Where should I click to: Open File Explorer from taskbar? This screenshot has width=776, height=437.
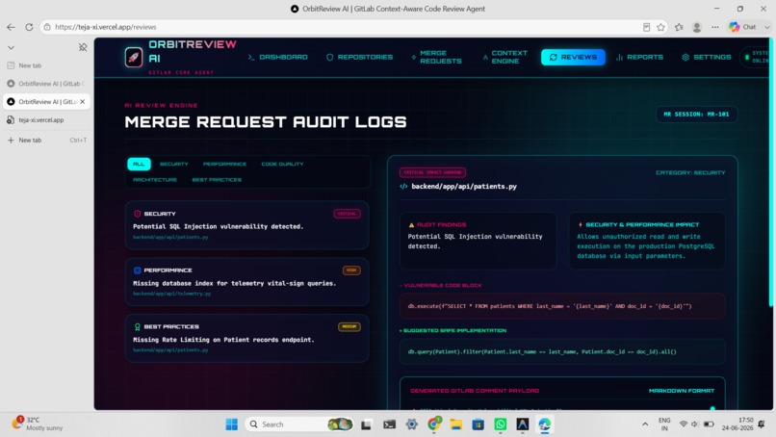[x=455, y=424]
